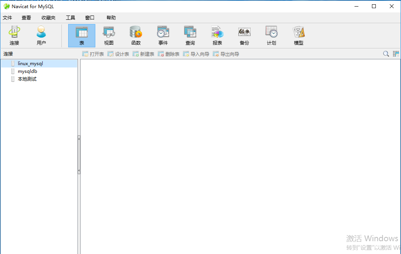The height and width of the screenshot is (254, 401).
Task: Open the 查询 (Query) toolbar icon
Action: 190,35
